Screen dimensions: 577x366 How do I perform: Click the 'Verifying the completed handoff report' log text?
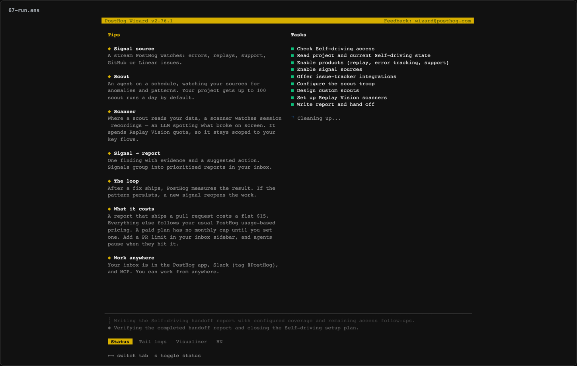pyautogui.click(x=236, y=328)
